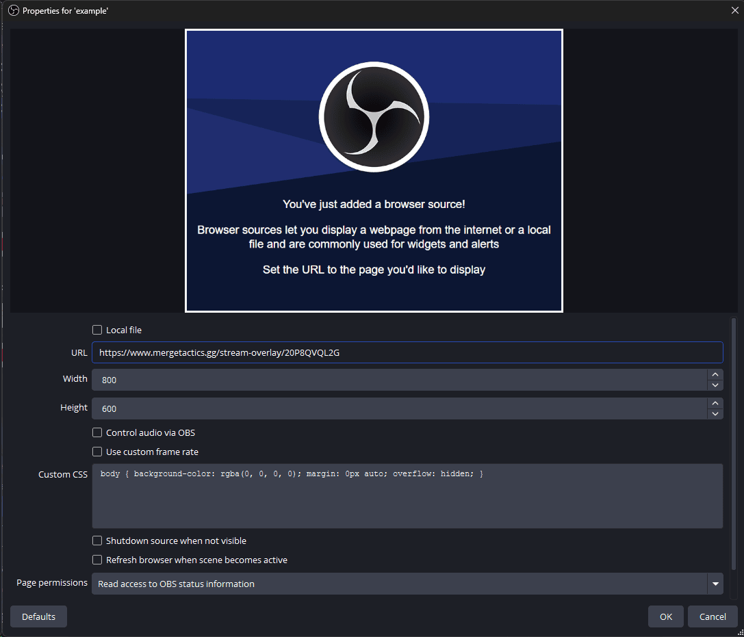Click the Height value decrement arrow
The width and height of the screenshot is (744, 637).
715,414
